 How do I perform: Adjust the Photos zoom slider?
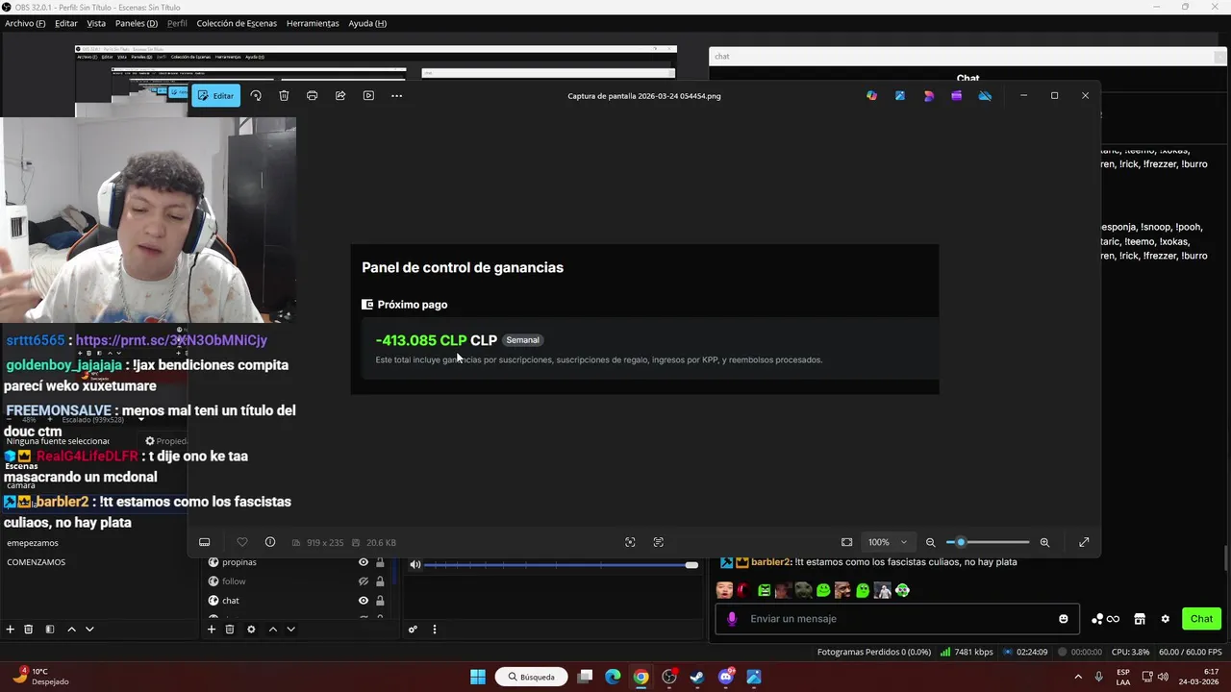(988, 542)
